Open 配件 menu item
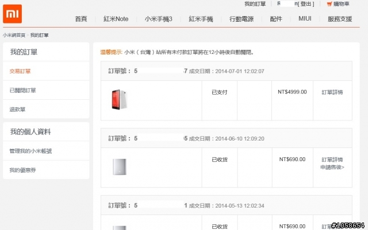The width and height of the screenshot is (368, 230). (276, 19)
